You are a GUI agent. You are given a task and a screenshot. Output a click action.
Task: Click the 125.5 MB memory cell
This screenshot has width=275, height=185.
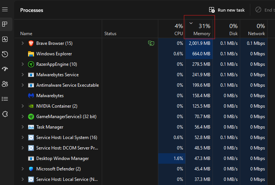199,106
